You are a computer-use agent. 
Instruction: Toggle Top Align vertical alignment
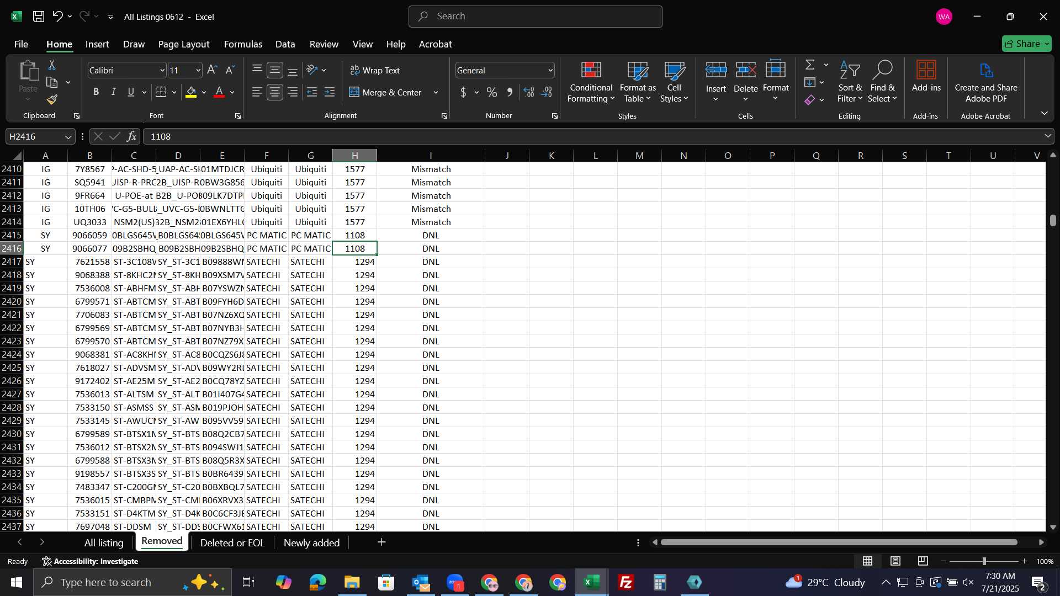(x=257, y=70)
